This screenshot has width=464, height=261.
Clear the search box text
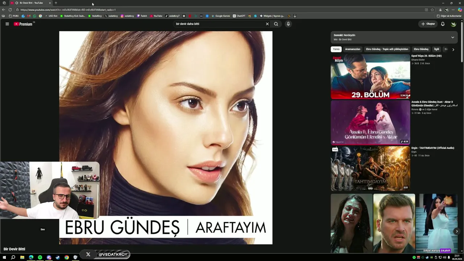tap(267, 24)
